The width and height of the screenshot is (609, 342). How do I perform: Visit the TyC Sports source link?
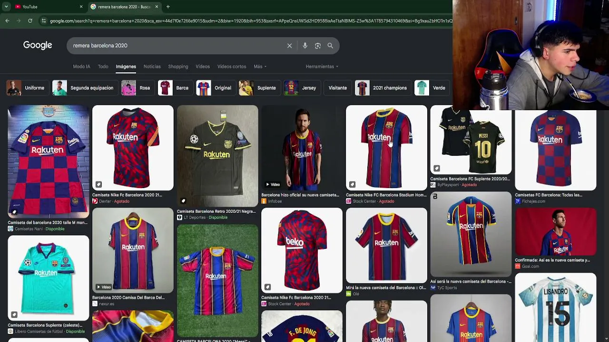tap(447, 288)
